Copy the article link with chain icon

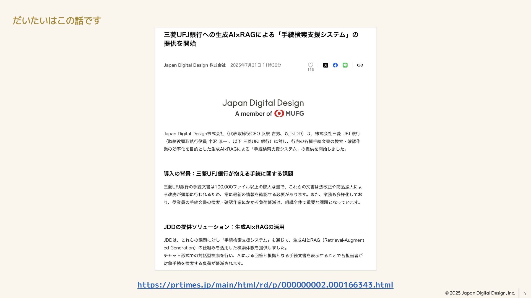[x=360, y=65]
